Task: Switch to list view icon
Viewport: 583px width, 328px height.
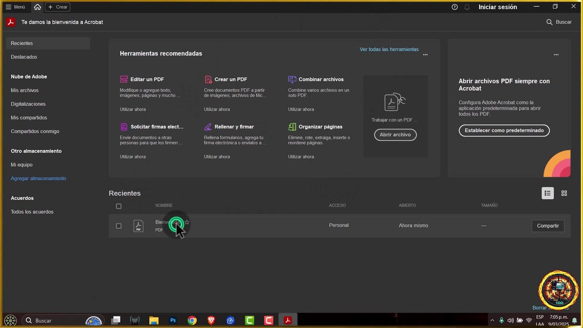Action: pyautogui.click(x=547, y=193)
